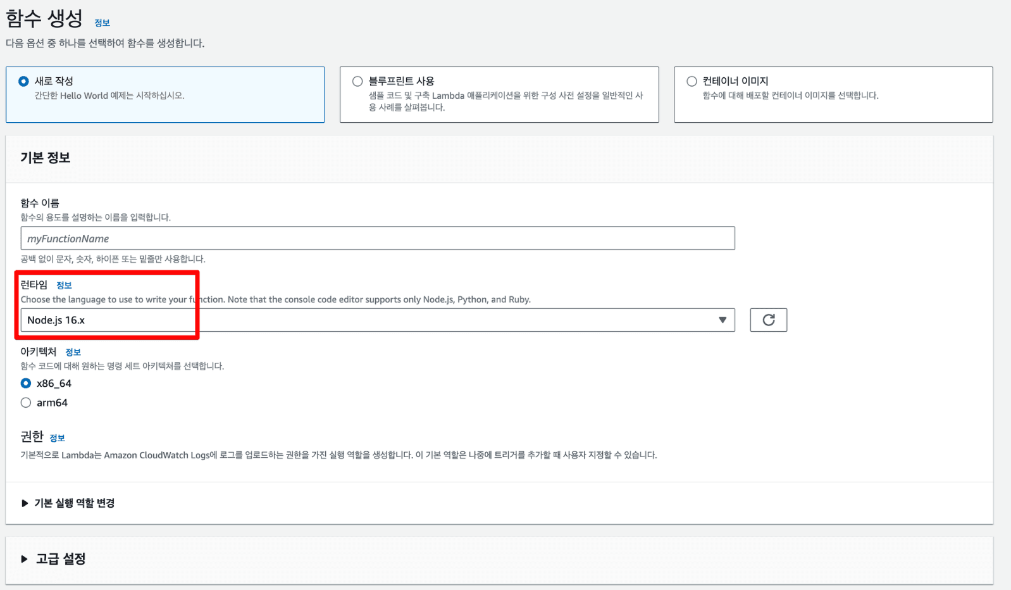Screen dimensions: 1011x590
Task: Expand the 기본 실행 역할 변경 section label
Action: coord(74,503)
